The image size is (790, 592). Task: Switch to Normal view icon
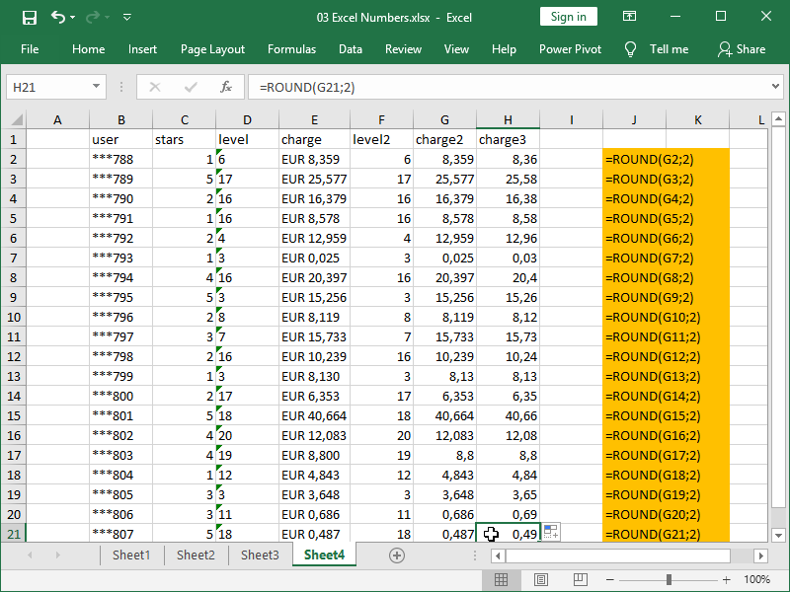[502, 580]
